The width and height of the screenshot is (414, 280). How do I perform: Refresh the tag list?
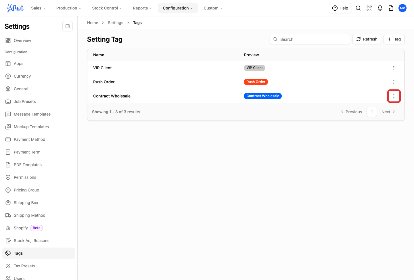tap(367, 39)
